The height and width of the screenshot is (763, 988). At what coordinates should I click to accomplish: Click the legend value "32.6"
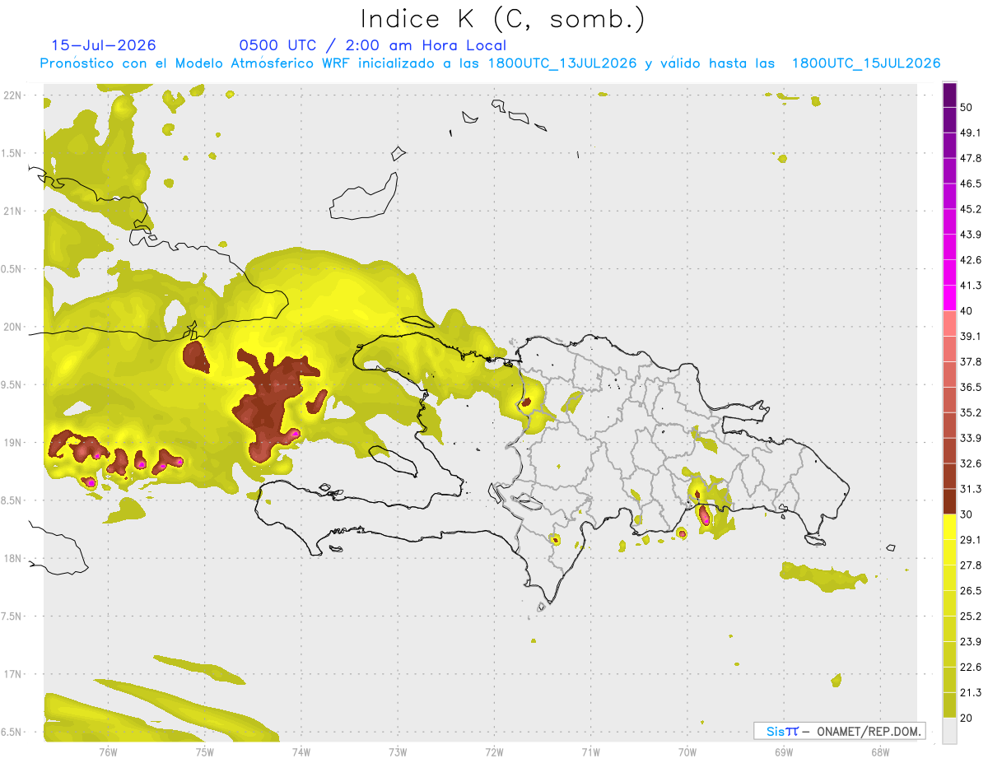tap(972, 463)
